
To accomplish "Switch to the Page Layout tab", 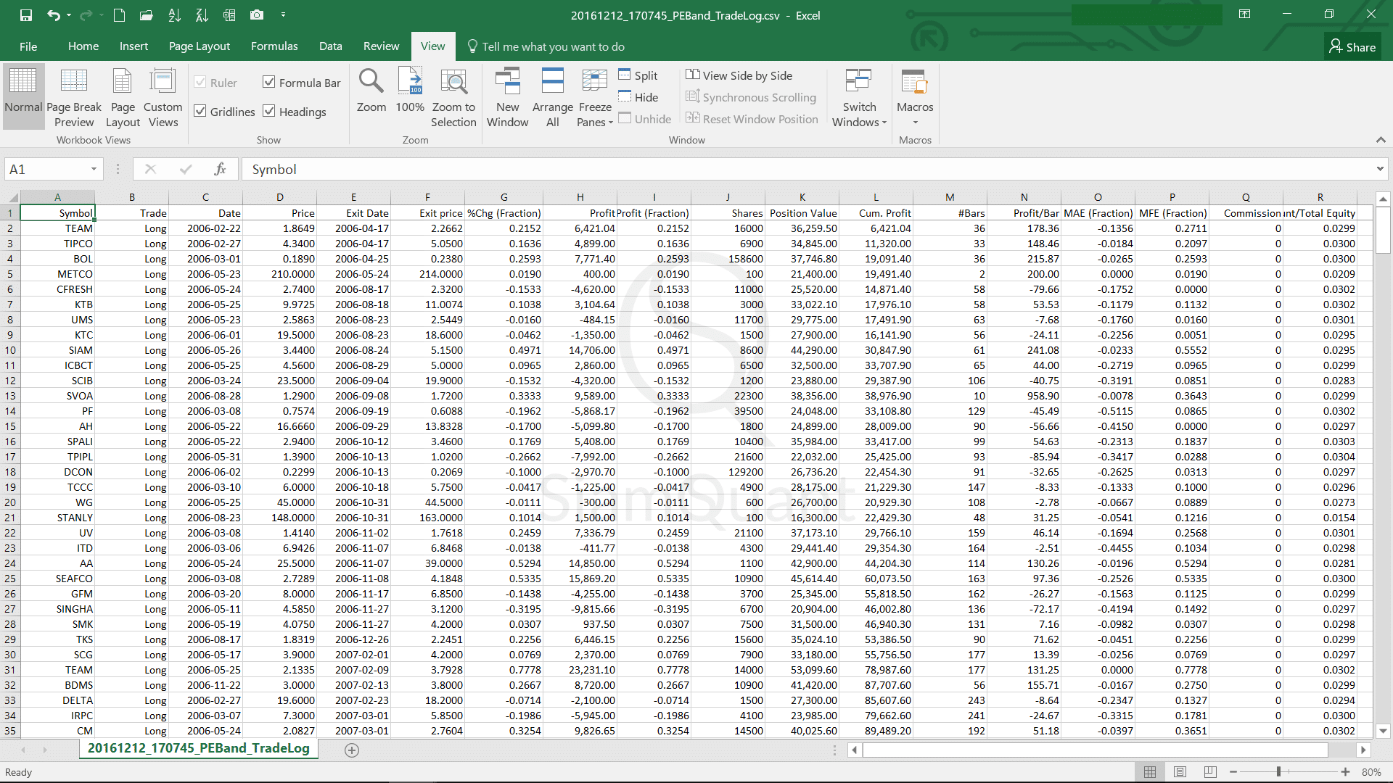I will [x=199, y=46].
